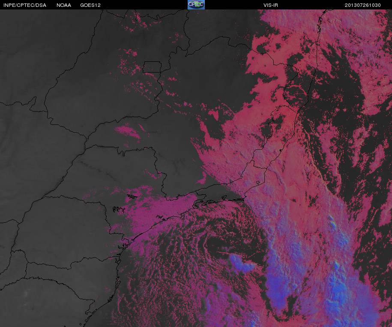Select the INPE/CPTEC/DSA header text
The height and width of the screenshot is (327, 392).
pos(25,5)
